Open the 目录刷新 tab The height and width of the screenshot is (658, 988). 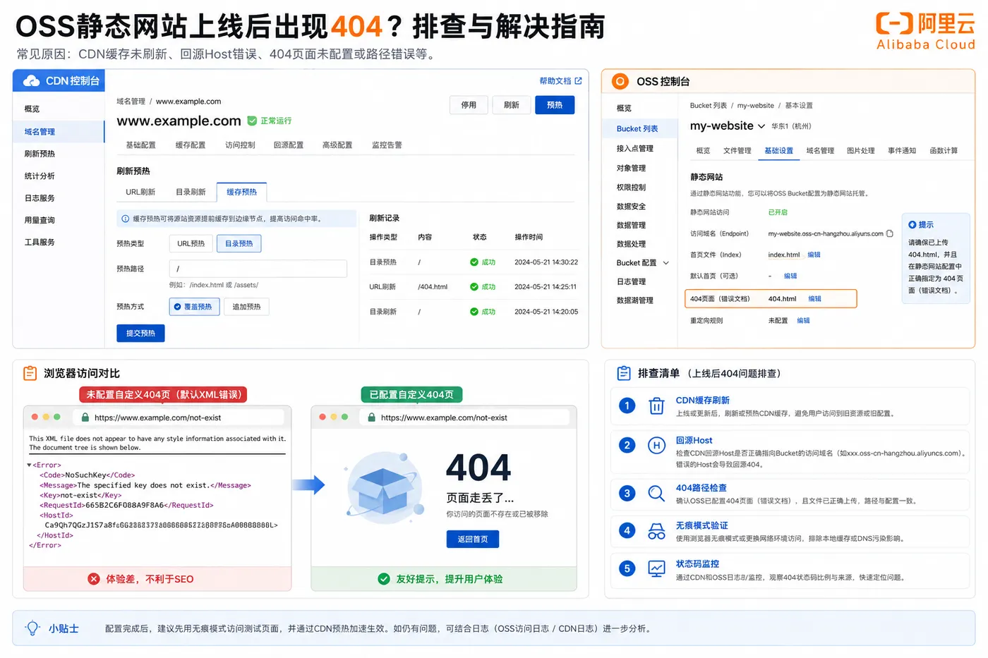click(191, 192)
